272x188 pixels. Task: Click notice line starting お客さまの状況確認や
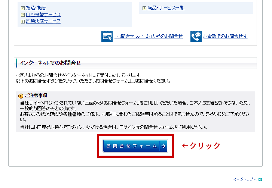click(135, 117)
